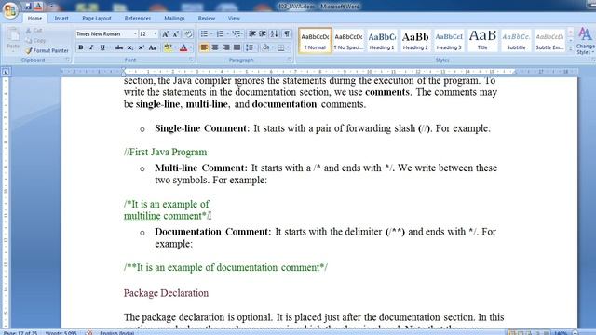Open the Font dialog launcher

coord(191,60)
